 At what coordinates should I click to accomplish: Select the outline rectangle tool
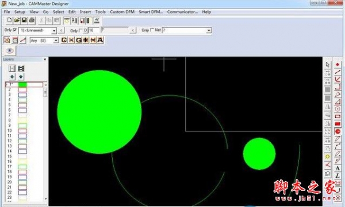(x=338, y=116)
